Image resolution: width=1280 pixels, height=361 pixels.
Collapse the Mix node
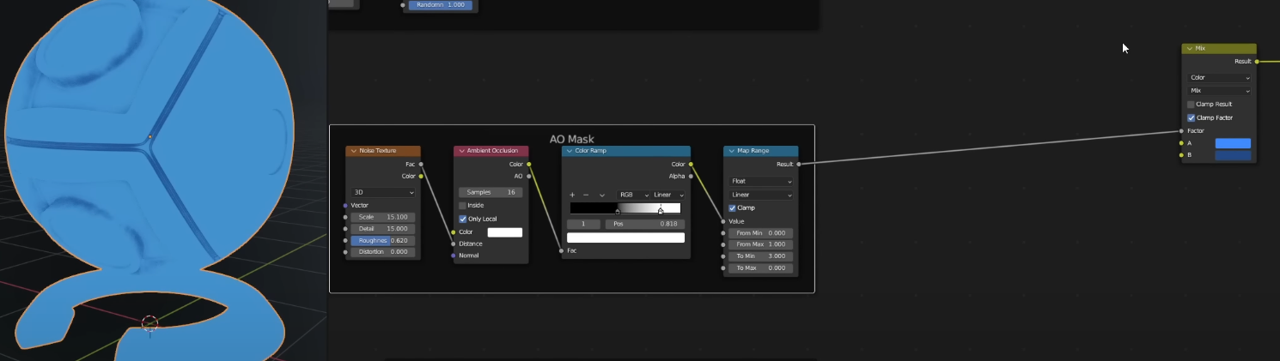tap(1189, 49)
